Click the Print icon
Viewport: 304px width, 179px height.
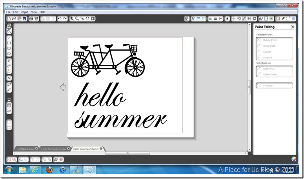31,18
